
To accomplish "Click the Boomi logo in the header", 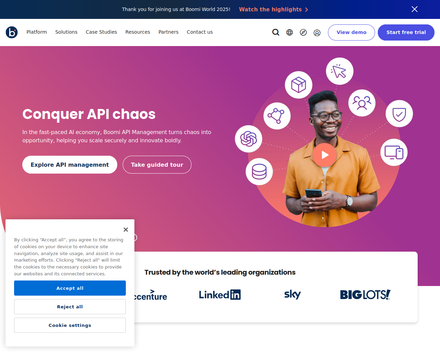I will [x=12, y=32].
